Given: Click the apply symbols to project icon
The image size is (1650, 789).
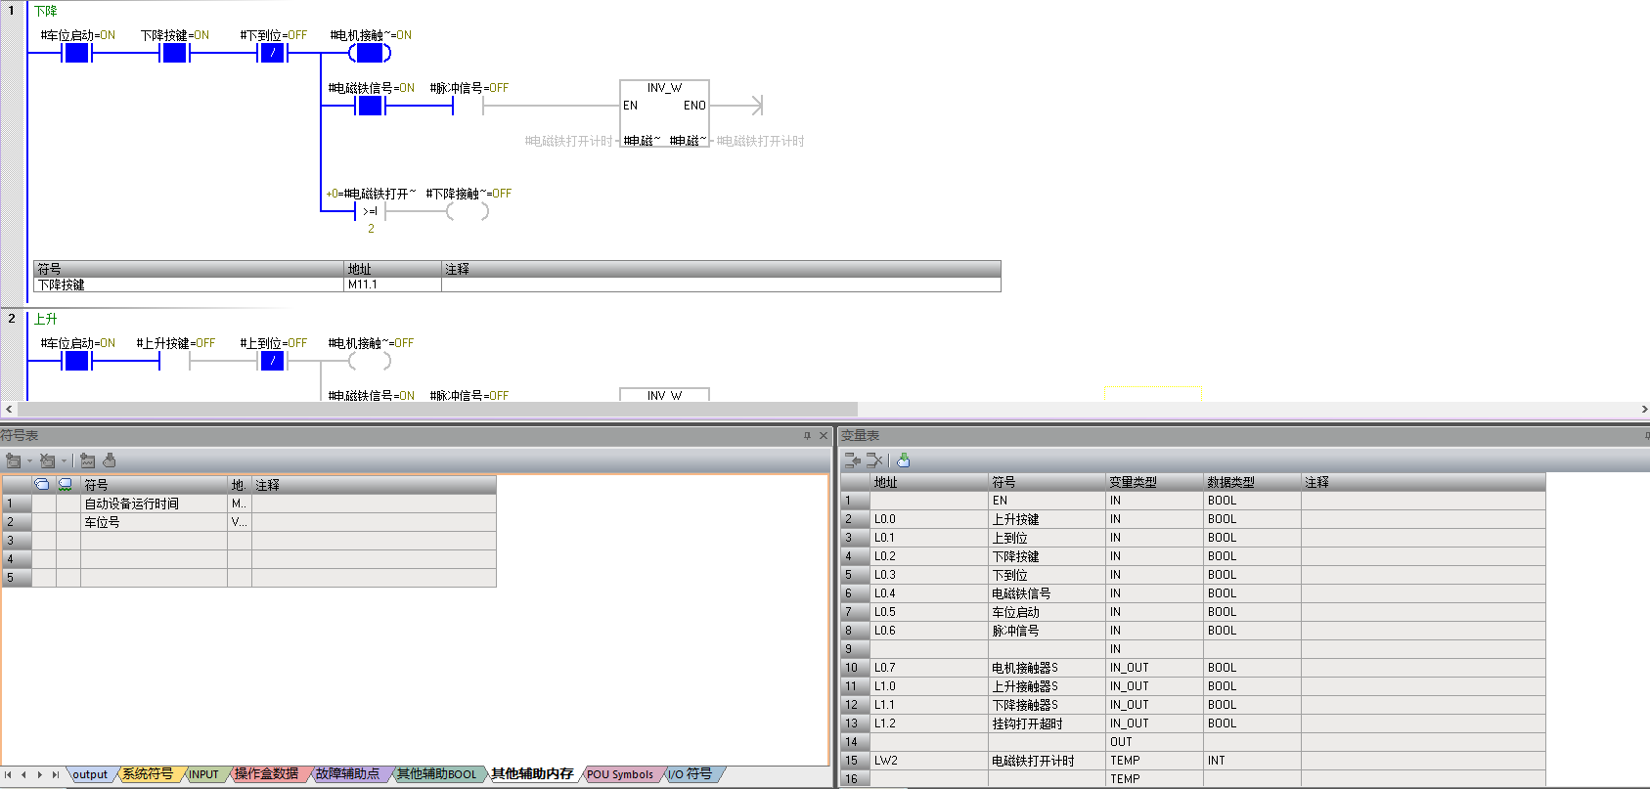Looking at the screenshot, I should point(110,460).
